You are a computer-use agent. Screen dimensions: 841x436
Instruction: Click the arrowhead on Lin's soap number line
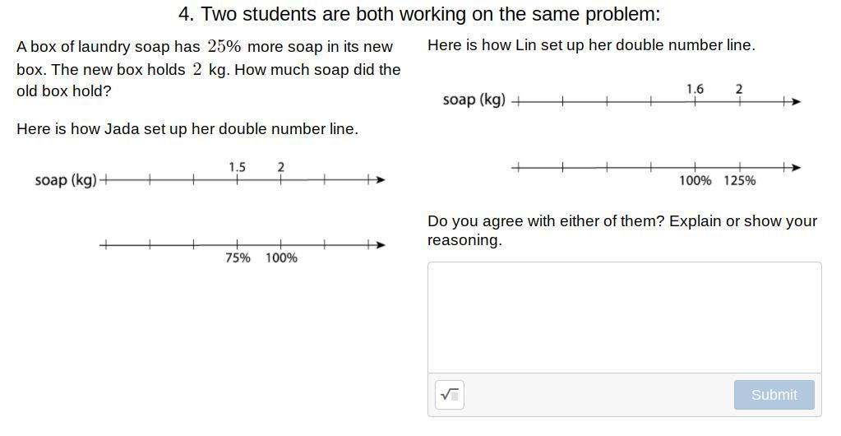coord(795,101)
